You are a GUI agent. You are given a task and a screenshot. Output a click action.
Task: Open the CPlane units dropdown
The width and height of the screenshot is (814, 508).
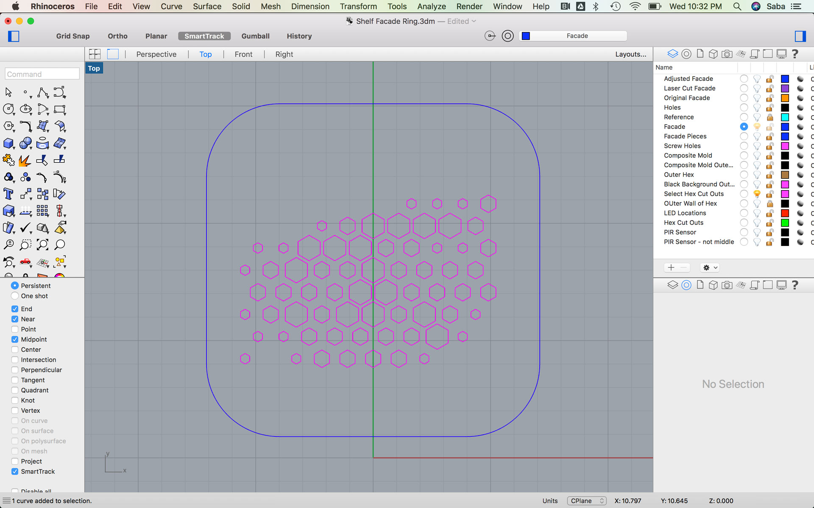point(586,501)
